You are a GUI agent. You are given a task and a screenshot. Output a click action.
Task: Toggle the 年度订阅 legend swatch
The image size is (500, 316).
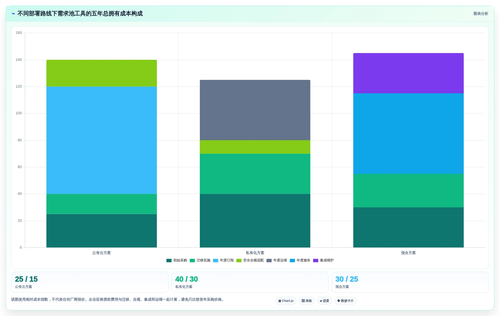coord(215,261)
